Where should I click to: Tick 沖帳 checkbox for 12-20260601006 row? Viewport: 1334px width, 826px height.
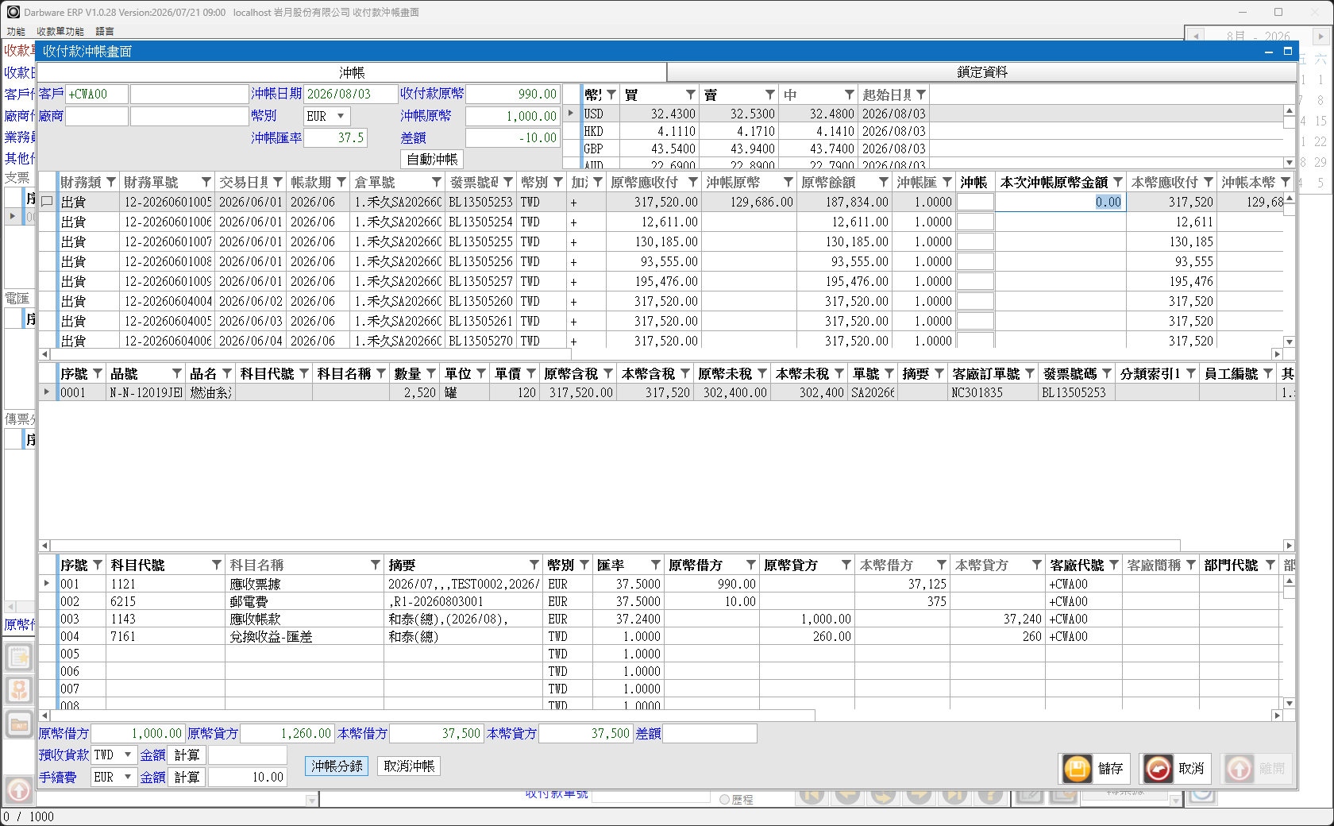click(975, 222)
